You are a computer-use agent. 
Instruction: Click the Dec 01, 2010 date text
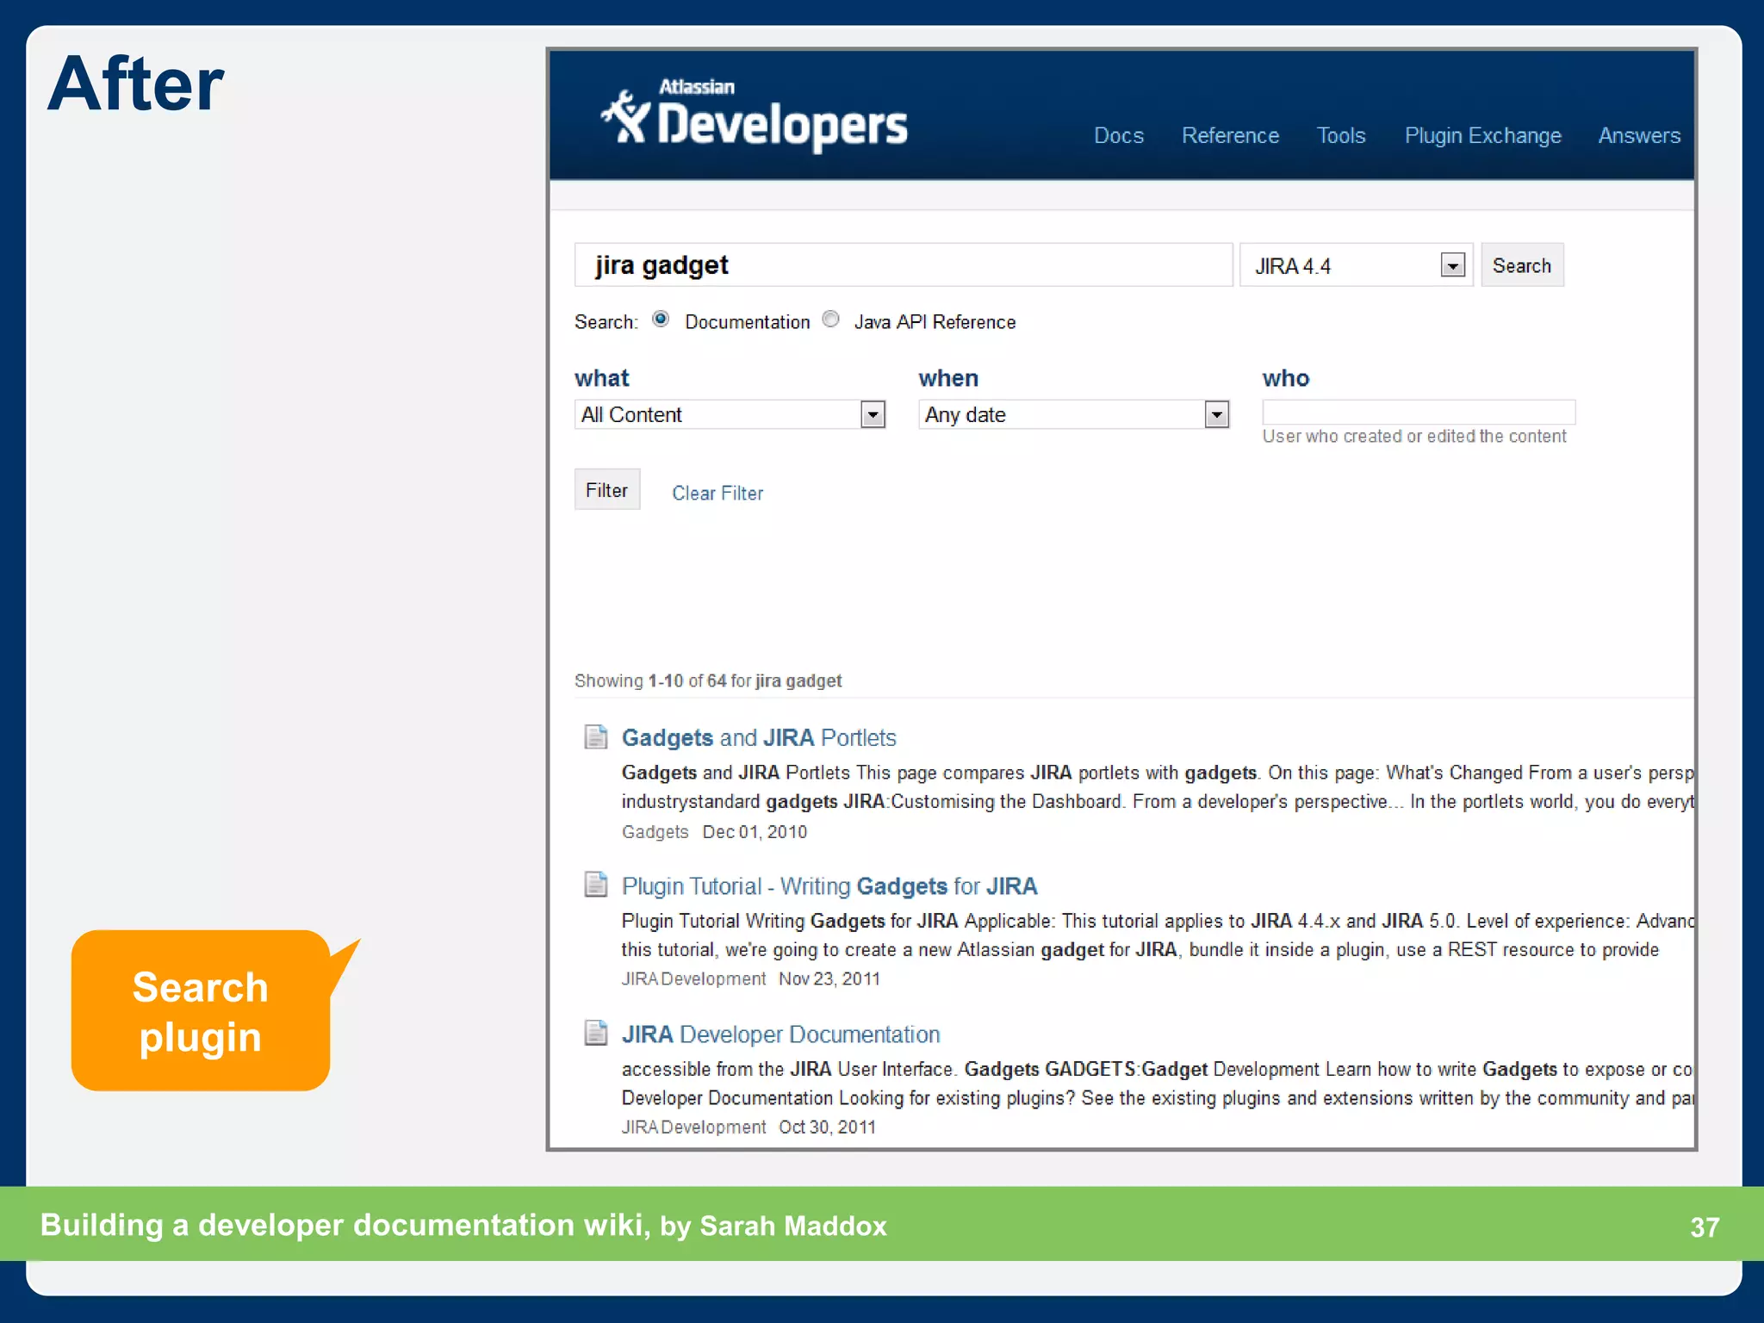click(755, 832)
